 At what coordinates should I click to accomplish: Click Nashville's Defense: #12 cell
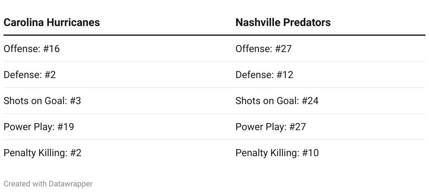pyautogui.click(x=264, y=75)
